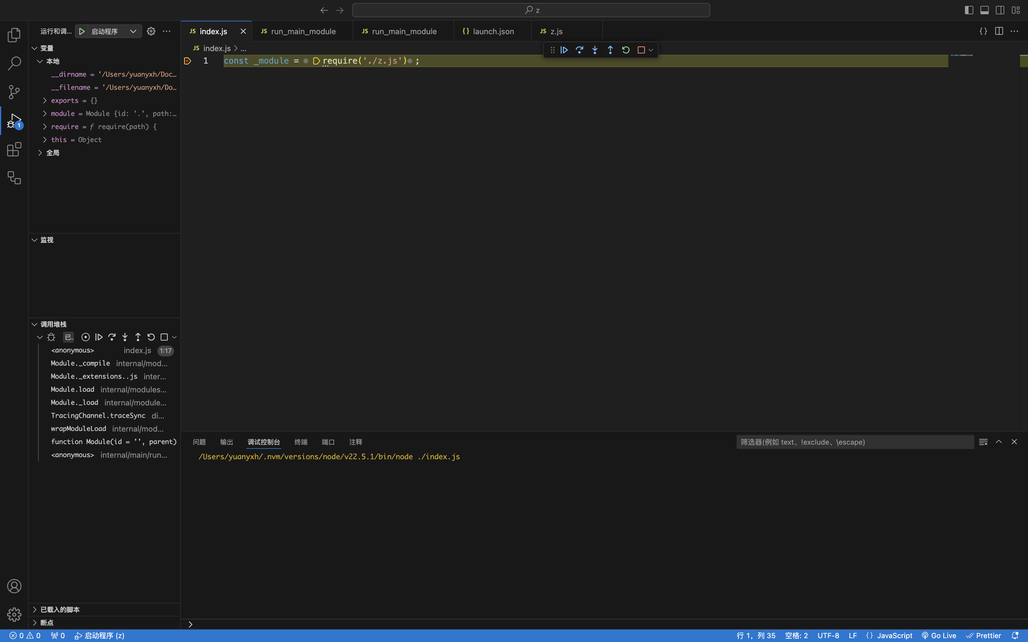Open the remote explorer icon in activity bar
This screenshot has width=1028, height=642.
(14, 177)
